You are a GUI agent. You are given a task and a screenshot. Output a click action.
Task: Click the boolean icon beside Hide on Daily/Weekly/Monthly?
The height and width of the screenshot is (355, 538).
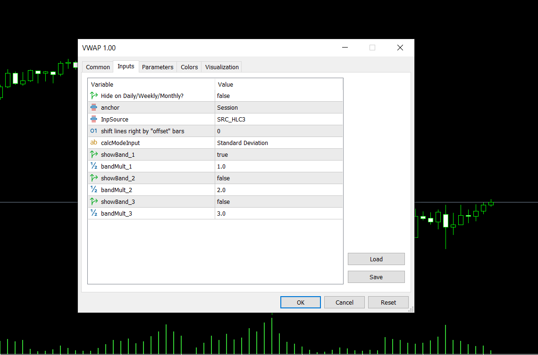(x=94, y=96)
